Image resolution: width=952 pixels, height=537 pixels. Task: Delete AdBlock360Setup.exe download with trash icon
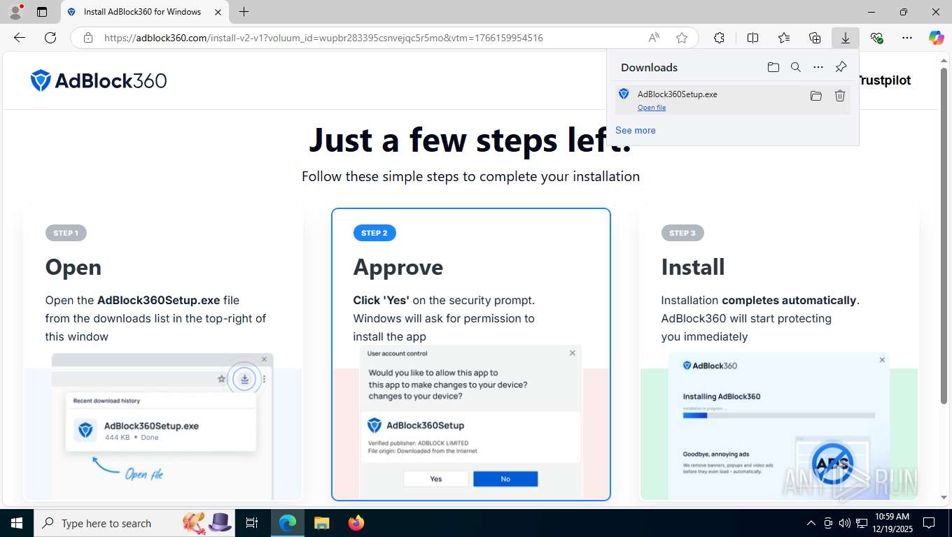coord(840,96)
